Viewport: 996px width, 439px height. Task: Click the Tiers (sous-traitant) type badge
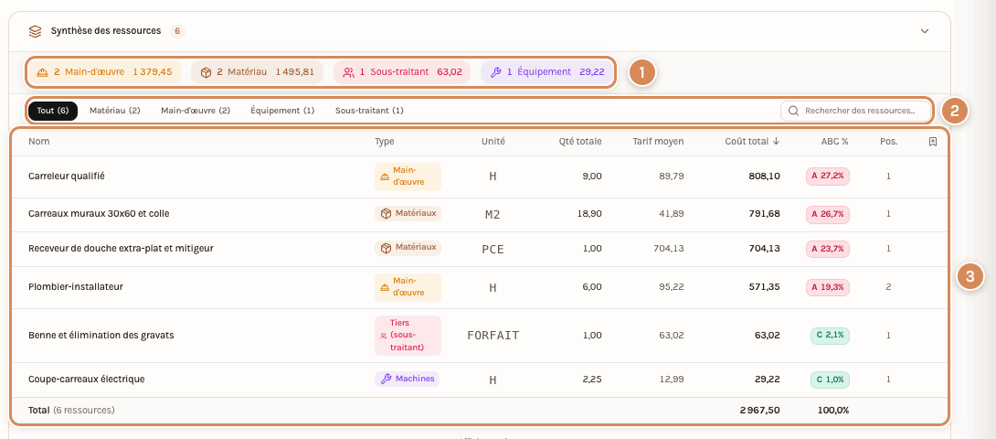pyautogui.click(x=408, y=336)
